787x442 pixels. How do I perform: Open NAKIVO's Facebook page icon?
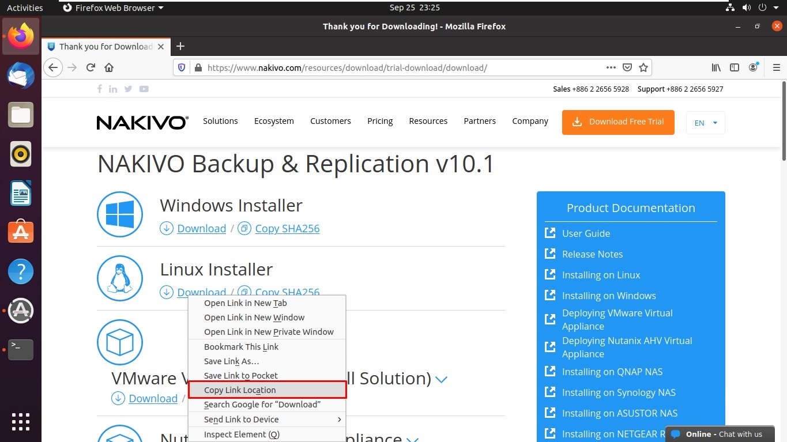tap(100, 89)
